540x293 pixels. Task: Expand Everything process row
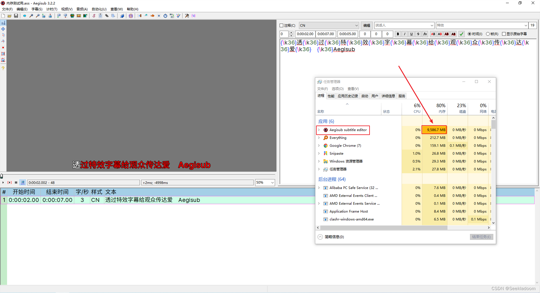[319, 138]
